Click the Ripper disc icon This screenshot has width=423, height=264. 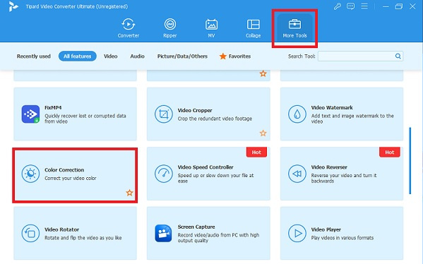[x=170, y=25]
